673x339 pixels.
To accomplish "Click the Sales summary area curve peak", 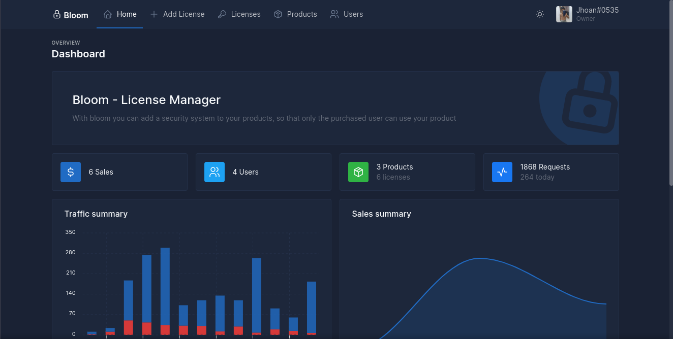I will tap(479, 258).
